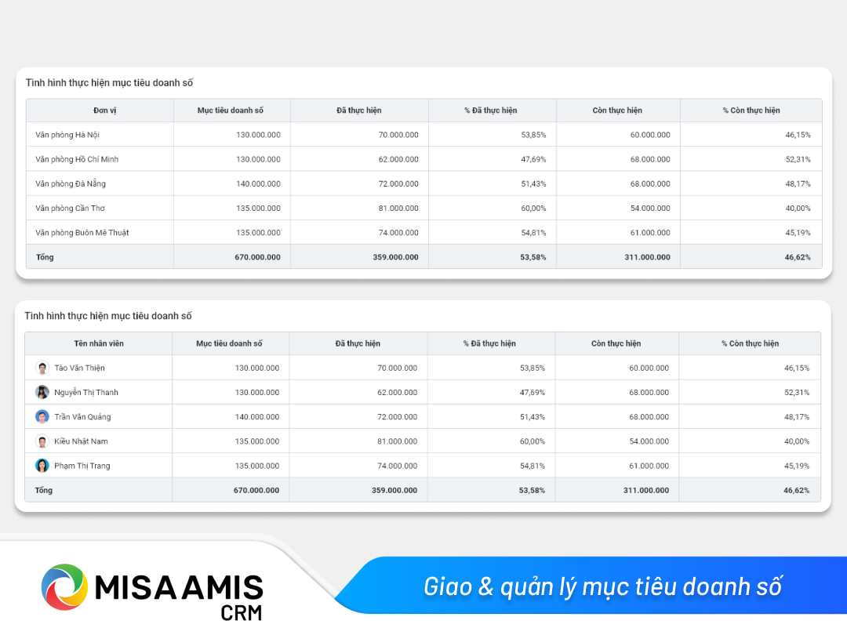847x635 pixels.
Task: Click the "Giao & quản lý mục tiêu doanh số" banner
Action: point(602,586)
